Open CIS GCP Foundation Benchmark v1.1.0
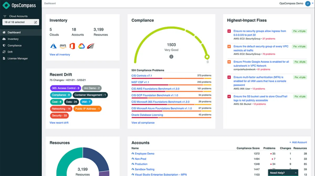This screenshot has height=176, width=315. coord(155,95)
